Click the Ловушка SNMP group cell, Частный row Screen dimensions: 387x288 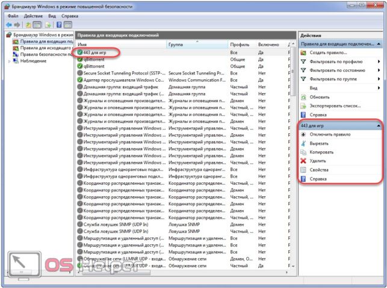pyautogui.click(x=184, y=232)
